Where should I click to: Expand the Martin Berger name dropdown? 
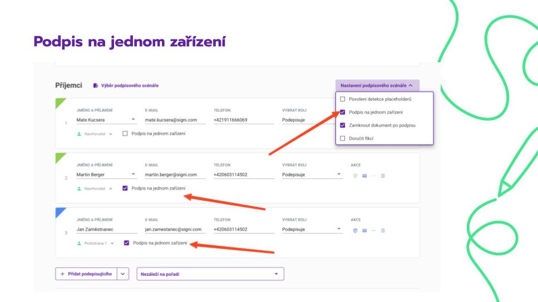click(133, 175)
